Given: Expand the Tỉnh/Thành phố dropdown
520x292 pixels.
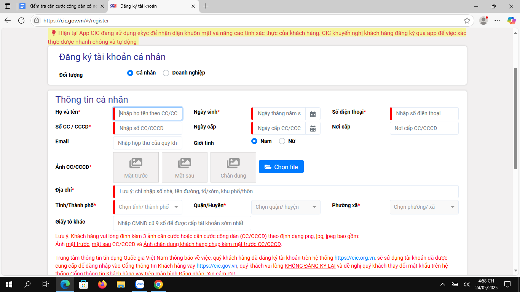Looking at the screenshot, I should pyautogui.click(x=148, y=207).
